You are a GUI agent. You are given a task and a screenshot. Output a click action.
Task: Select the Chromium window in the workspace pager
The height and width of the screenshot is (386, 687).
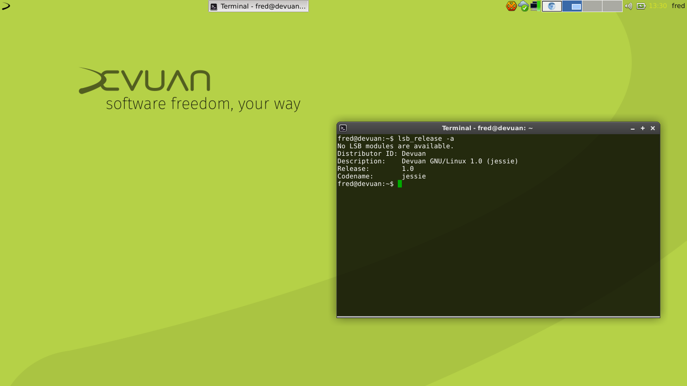point(552,6)
